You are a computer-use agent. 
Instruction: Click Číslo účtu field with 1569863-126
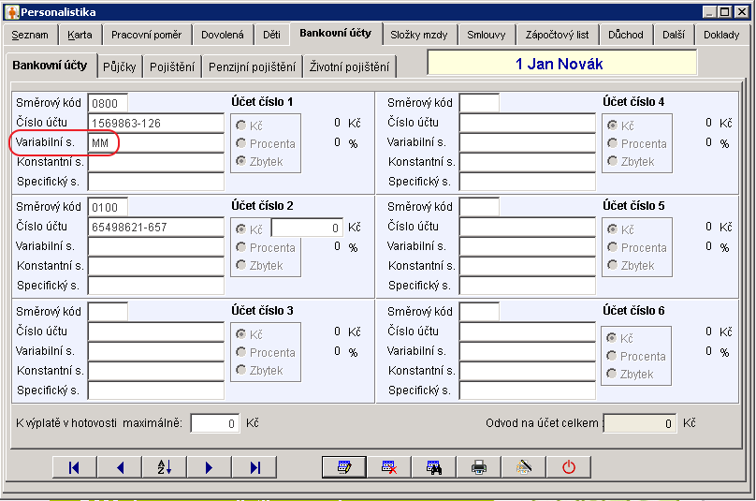click(156, 123)
